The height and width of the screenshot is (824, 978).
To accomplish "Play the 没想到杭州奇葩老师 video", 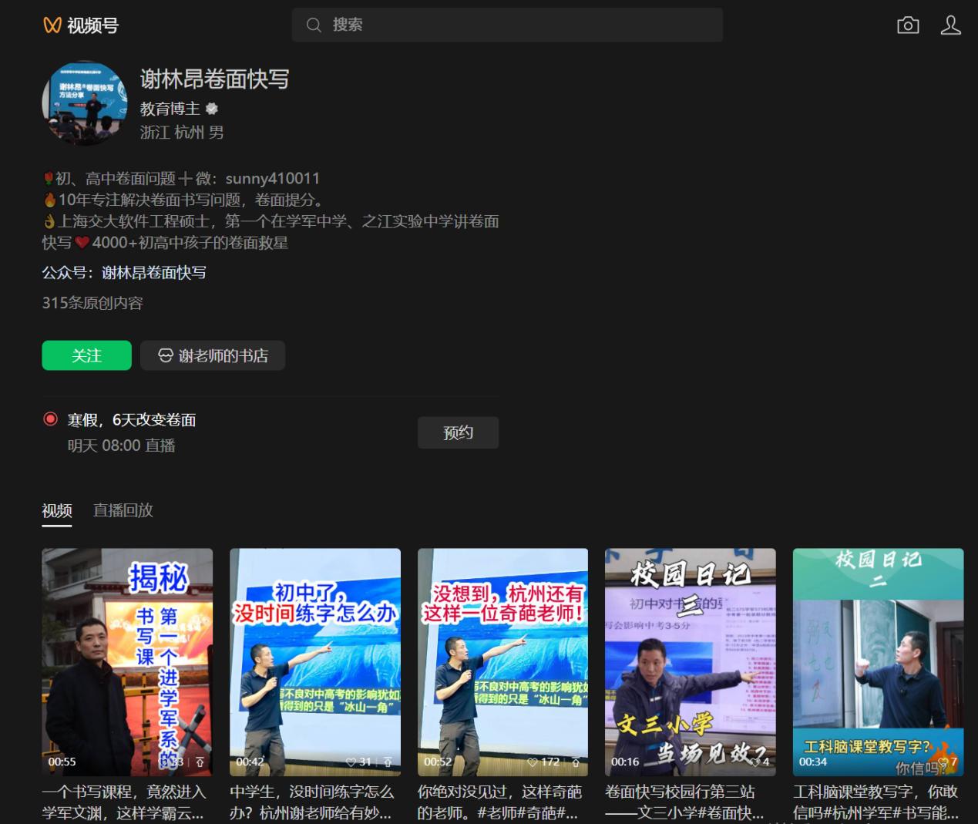I will click(x=502, y=661).
